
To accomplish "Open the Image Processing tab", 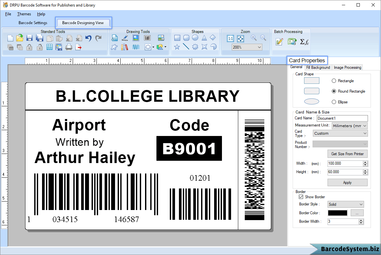I will tap(347, 67).
